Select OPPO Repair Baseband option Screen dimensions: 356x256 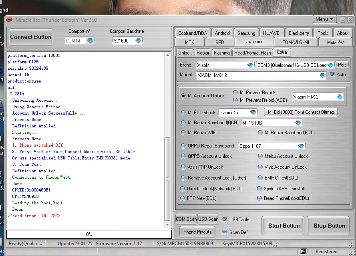pyautogui.click(x=183, y=146)
